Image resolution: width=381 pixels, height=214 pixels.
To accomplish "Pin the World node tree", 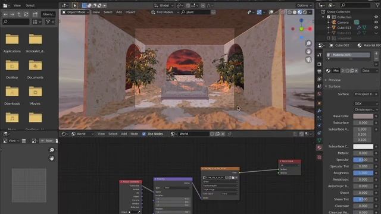I will (229, 134).
